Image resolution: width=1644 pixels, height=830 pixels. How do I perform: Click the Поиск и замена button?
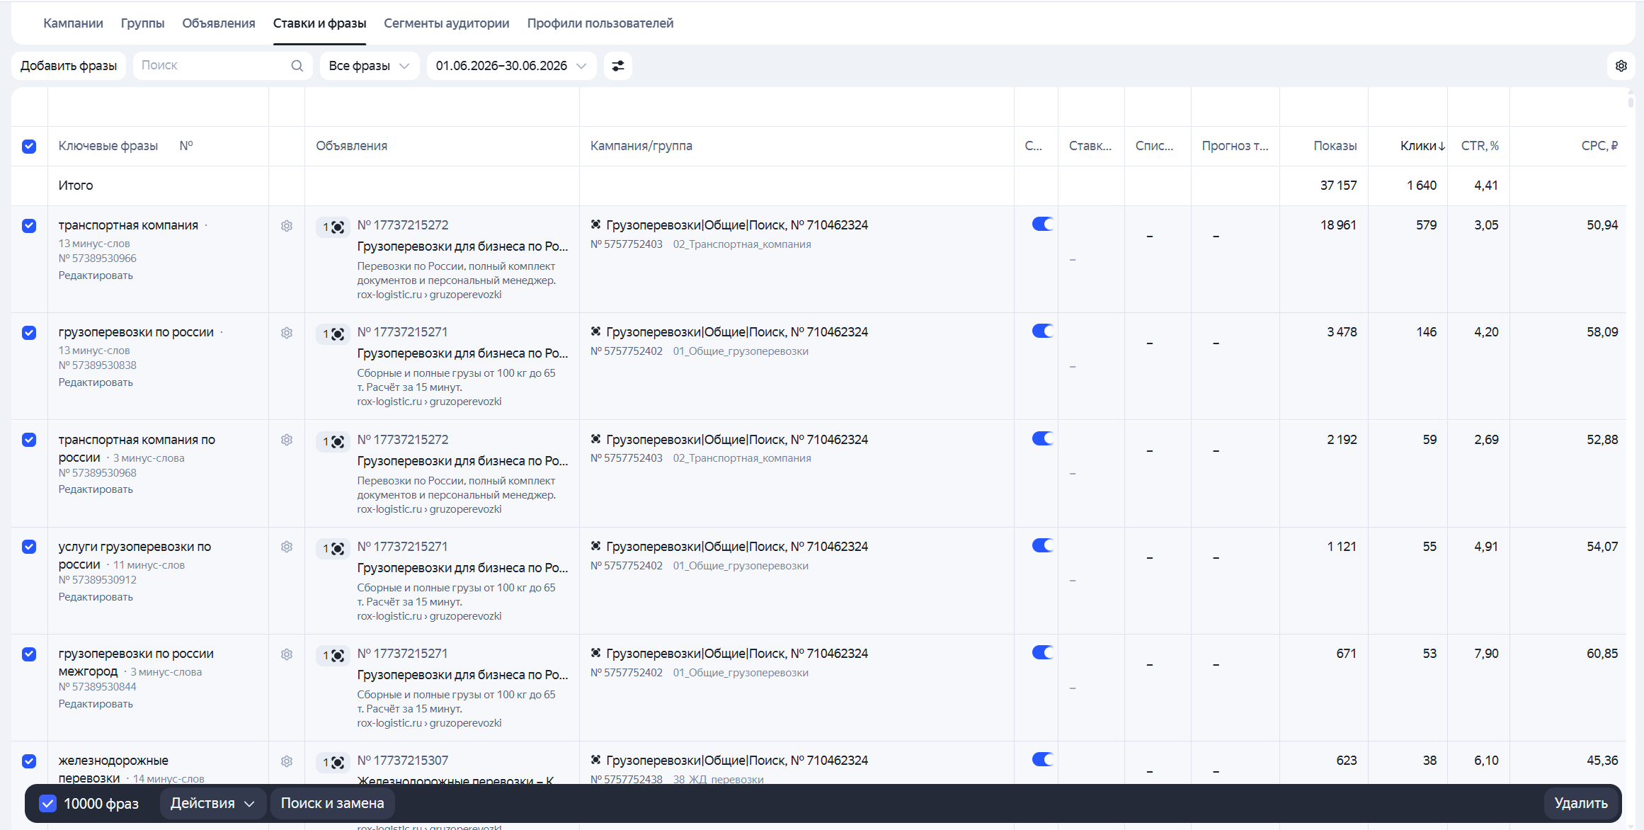332,804
